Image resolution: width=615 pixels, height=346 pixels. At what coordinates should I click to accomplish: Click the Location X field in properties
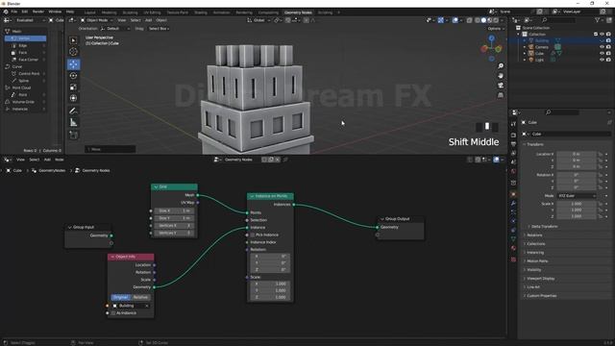[x=577, y=154]
